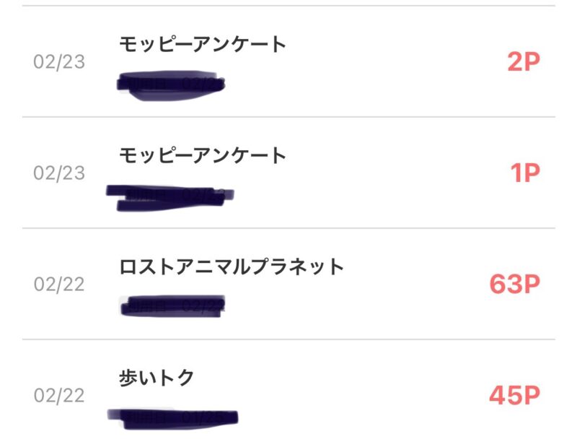Select the 02/23 date on the 1P row
Image resolution: width=577 pixels, height=442 pixels.
coord(59,173)
